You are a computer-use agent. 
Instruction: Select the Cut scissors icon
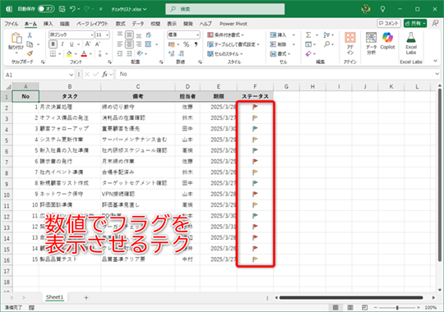pos(30,35)
